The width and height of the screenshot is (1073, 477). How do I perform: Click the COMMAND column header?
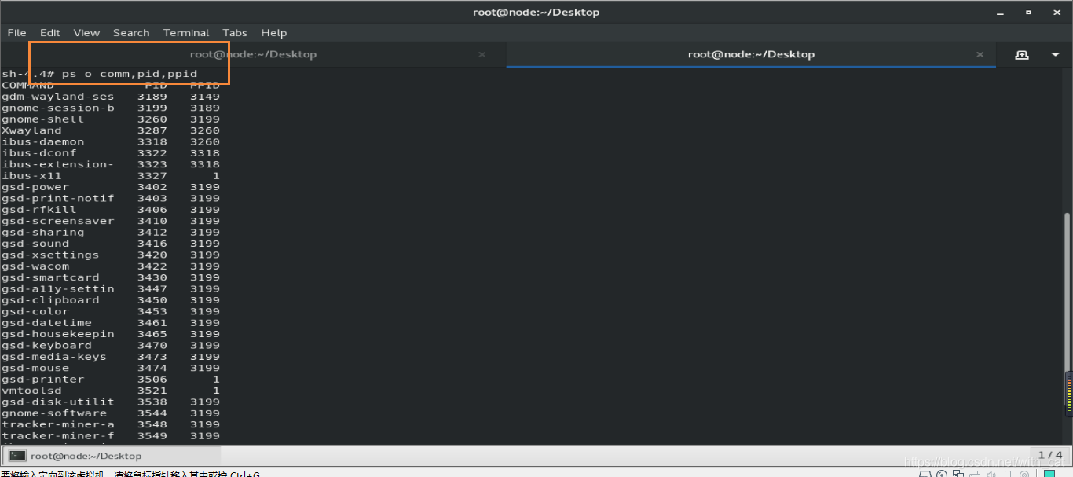[x=28, y=85]
